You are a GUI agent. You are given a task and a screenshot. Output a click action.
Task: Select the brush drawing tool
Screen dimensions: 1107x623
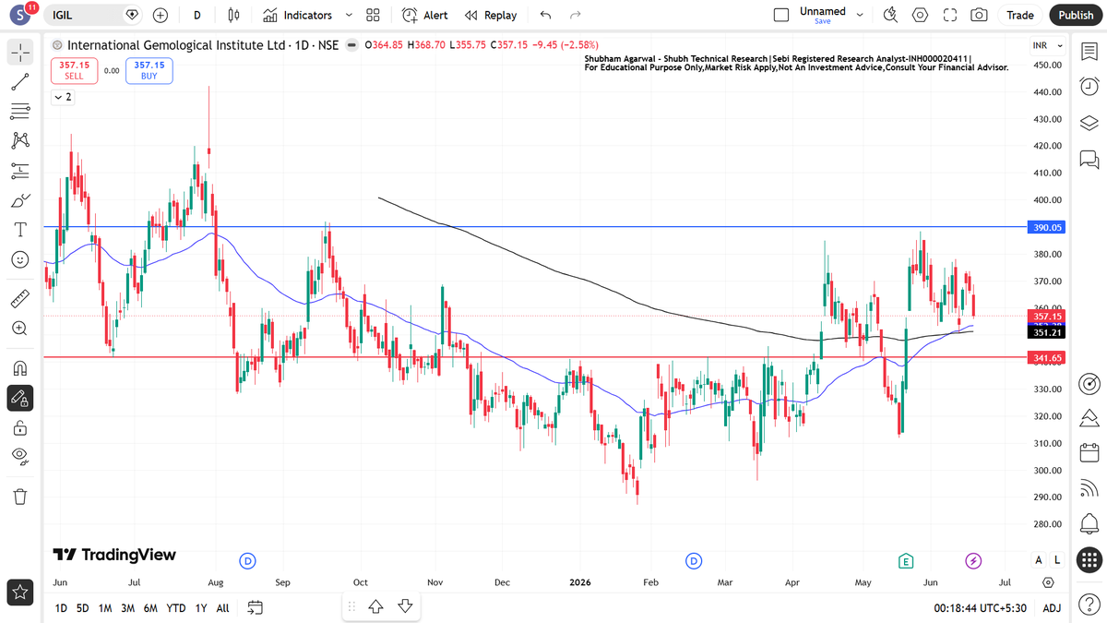(x=20, y=200)
